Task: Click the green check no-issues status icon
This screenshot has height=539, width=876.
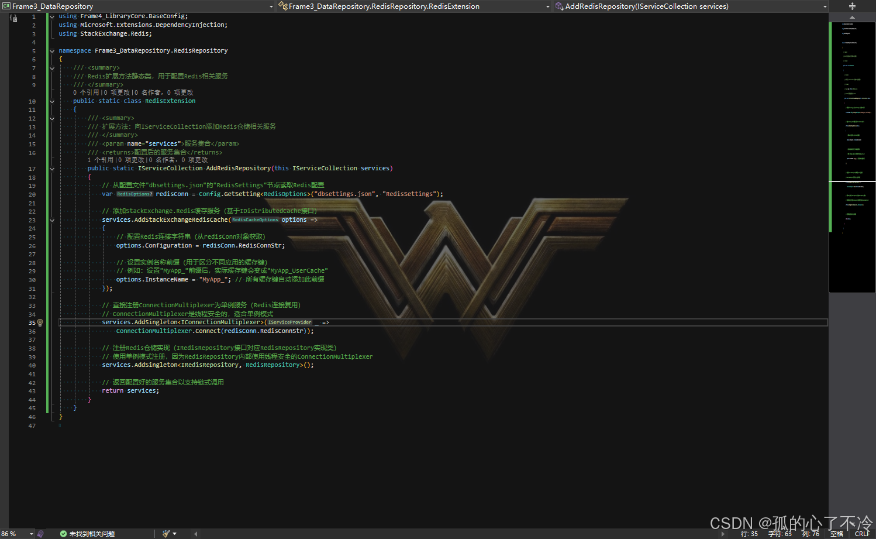Action: (x=63, y=534)
